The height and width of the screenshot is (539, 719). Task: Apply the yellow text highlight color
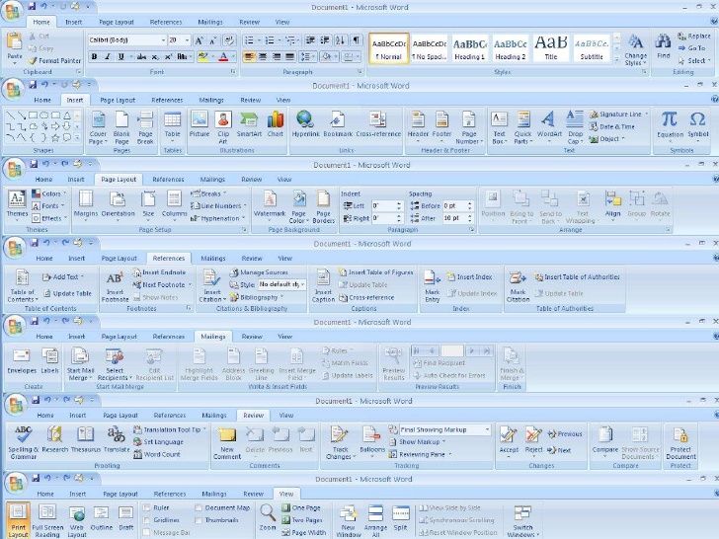click(202, 57)
